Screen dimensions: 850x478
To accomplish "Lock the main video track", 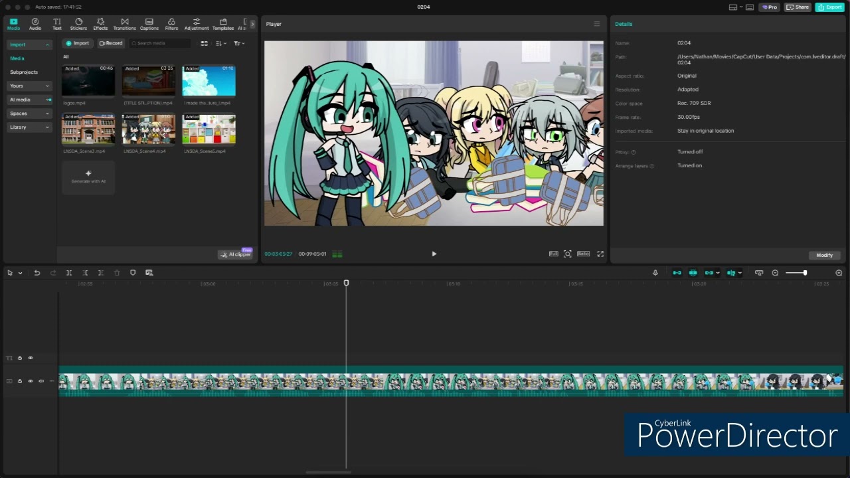I will 20,381.
